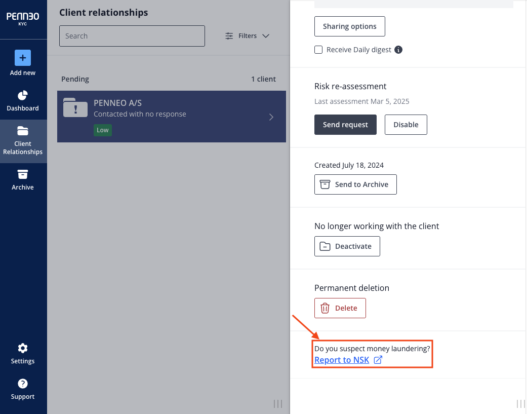The height and width of the screenshot is (414, 527).
Task: Click 'Created July 18, 2024' text
Action: 349,165
